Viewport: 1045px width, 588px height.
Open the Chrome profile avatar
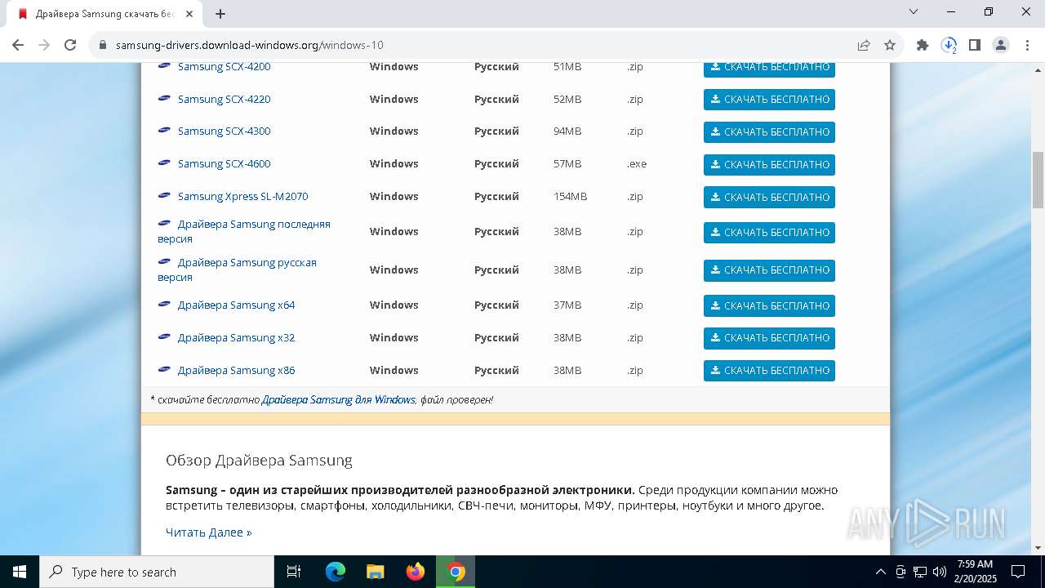(1001, 45)
